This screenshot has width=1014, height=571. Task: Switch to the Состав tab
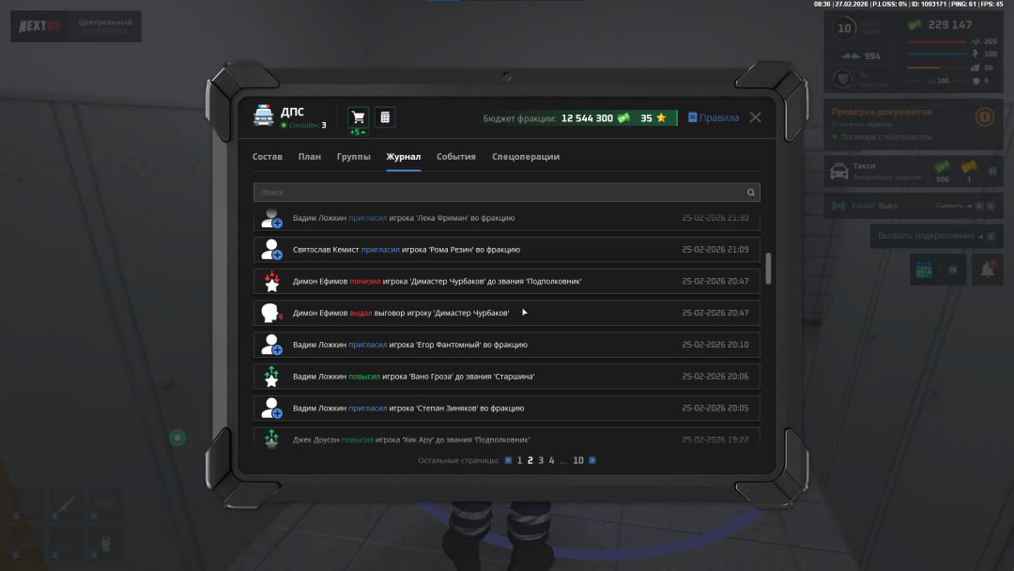point(268,157)
